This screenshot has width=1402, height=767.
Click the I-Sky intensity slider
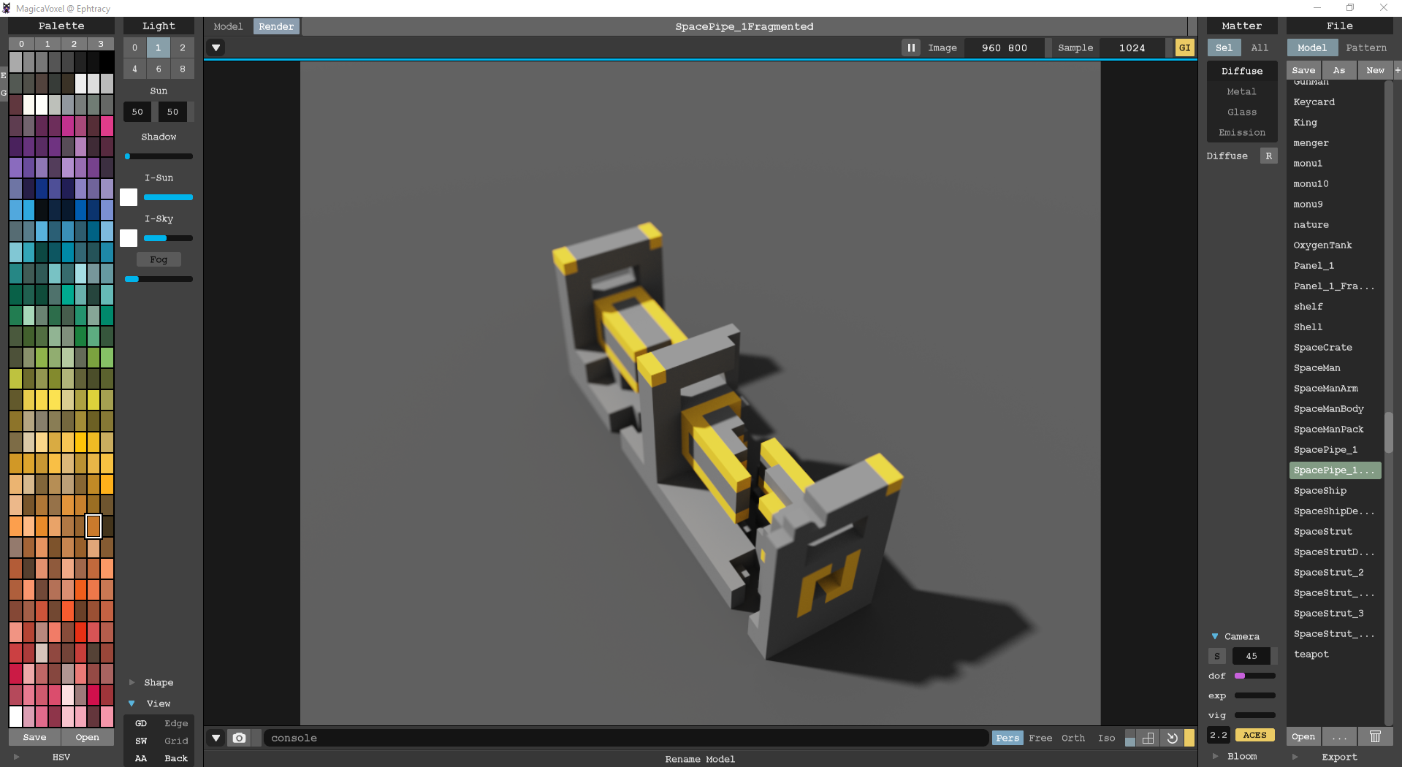(168, 238)
